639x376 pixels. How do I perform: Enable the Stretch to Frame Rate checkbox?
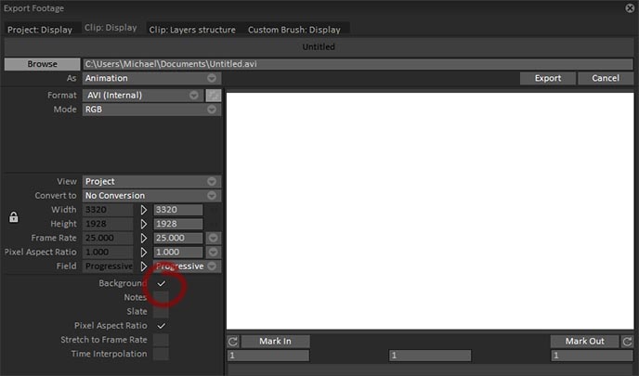161,340
